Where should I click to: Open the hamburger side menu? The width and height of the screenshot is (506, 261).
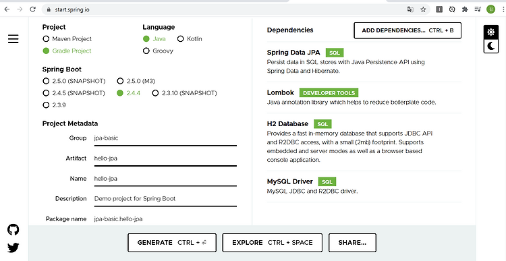[13, 39]
